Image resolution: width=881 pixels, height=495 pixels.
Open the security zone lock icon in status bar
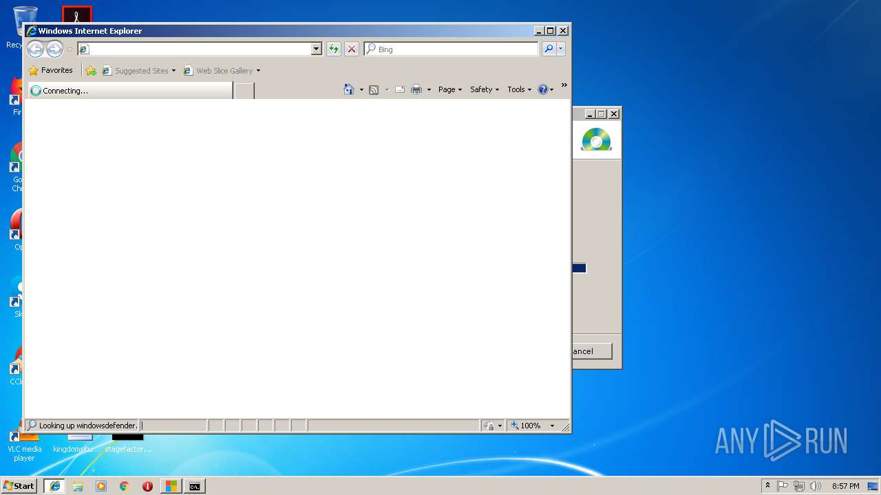point(489,426)
